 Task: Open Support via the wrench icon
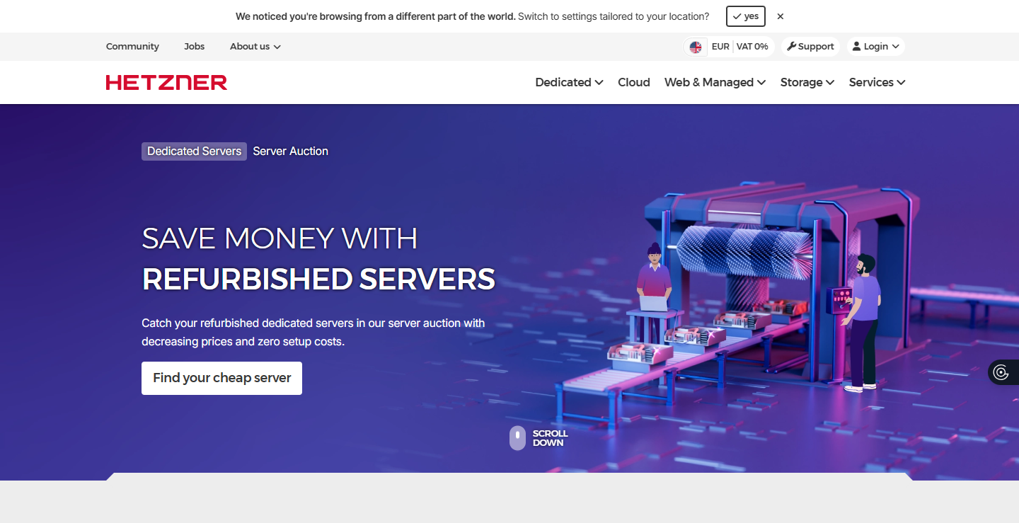[792, 46]
